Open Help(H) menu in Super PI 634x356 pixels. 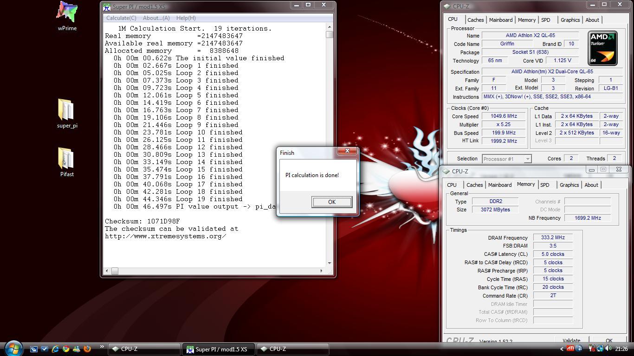186,18
